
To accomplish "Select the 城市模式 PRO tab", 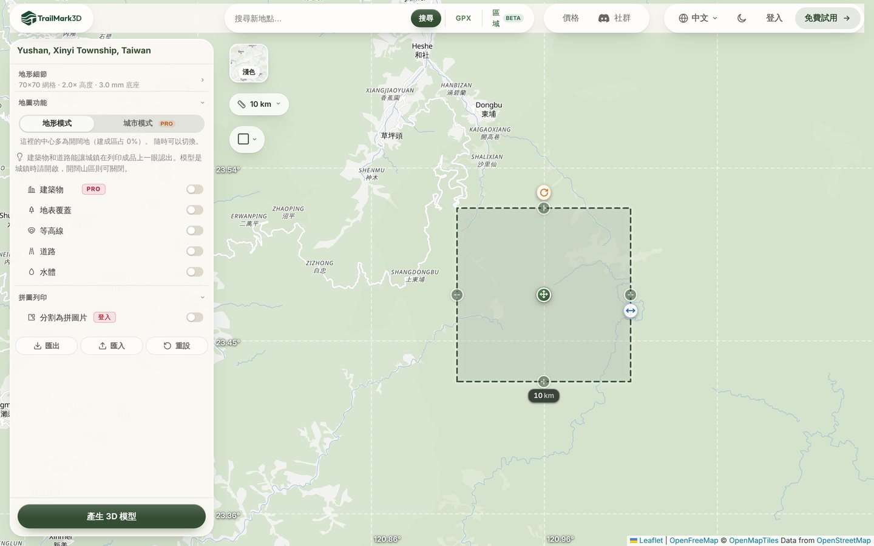I will pyautogui.click(x=149, y=123).
